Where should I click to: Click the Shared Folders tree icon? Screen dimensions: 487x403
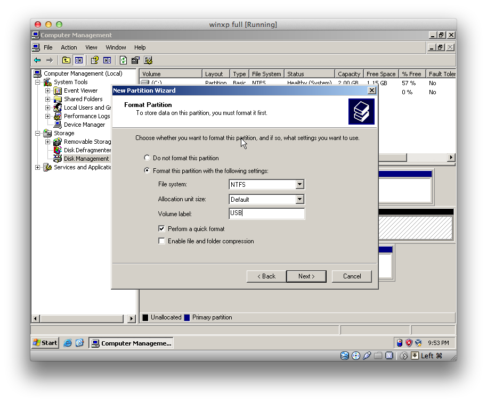[58, 99]
